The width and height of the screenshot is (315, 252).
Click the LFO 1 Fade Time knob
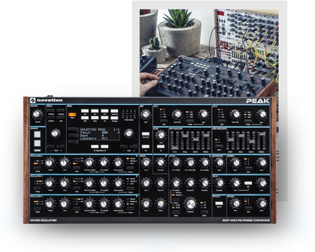177,114
